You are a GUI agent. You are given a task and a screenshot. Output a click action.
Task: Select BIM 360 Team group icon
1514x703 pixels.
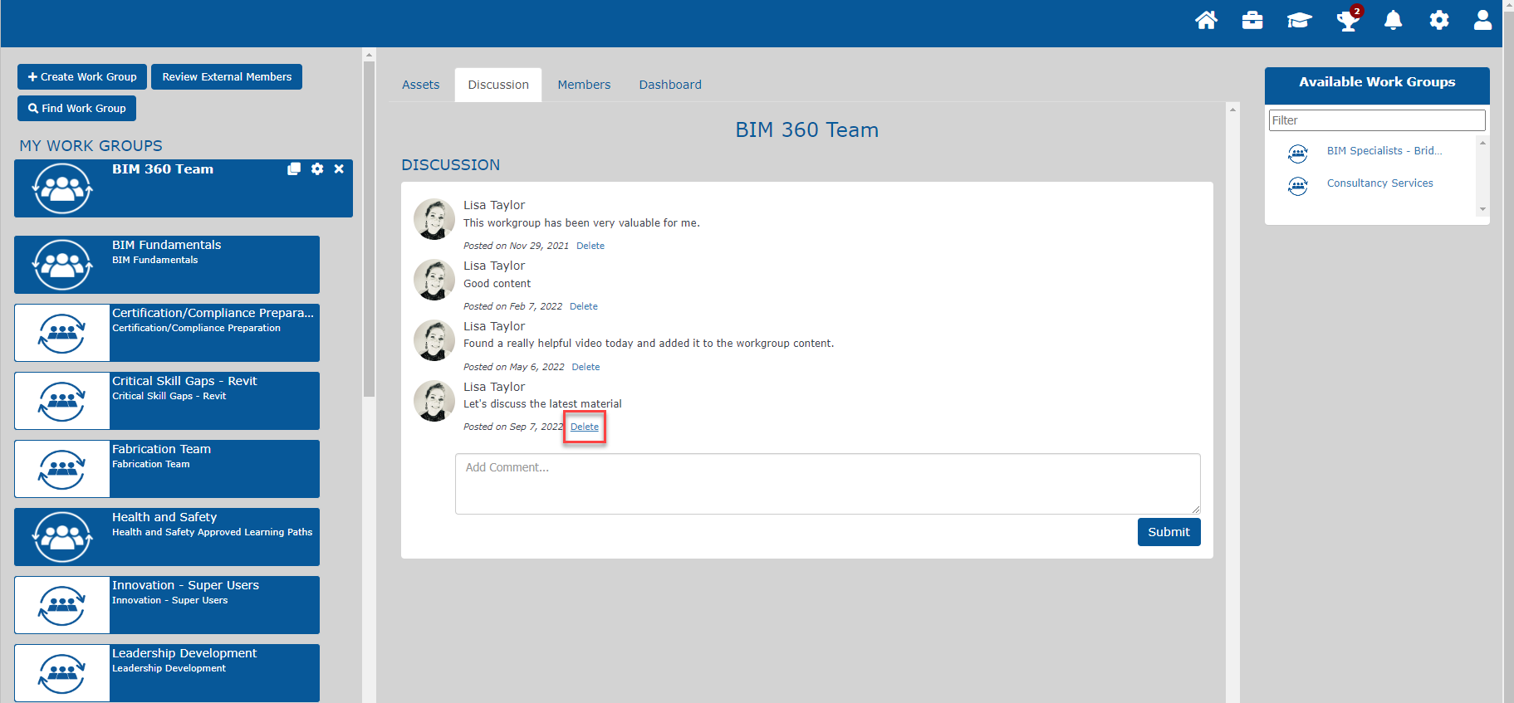62,188
